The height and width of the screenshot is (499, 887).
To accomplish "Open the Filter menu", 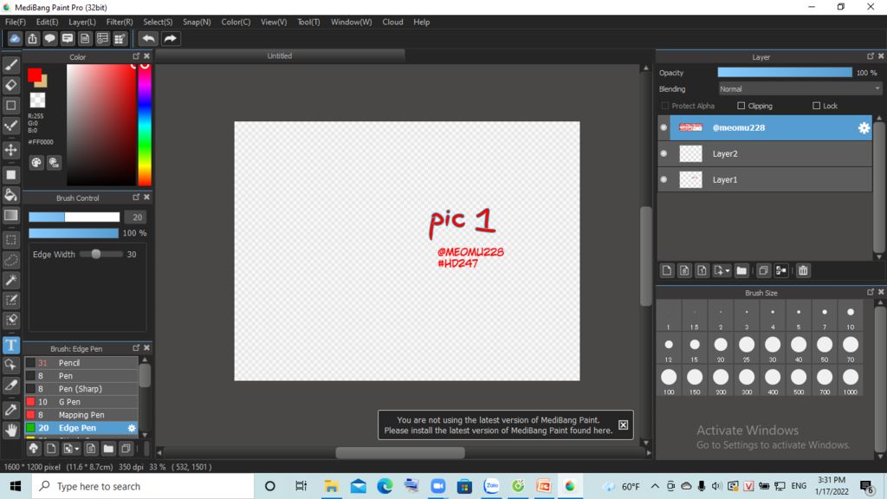I will click(120, 22).
